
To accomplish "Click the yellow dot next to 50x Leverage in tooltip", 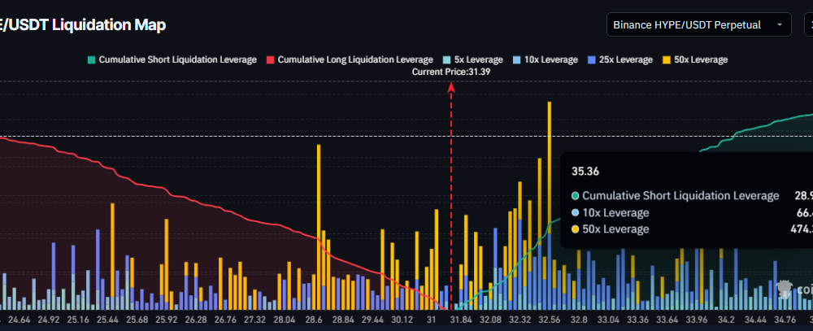I will coord(576,229).
